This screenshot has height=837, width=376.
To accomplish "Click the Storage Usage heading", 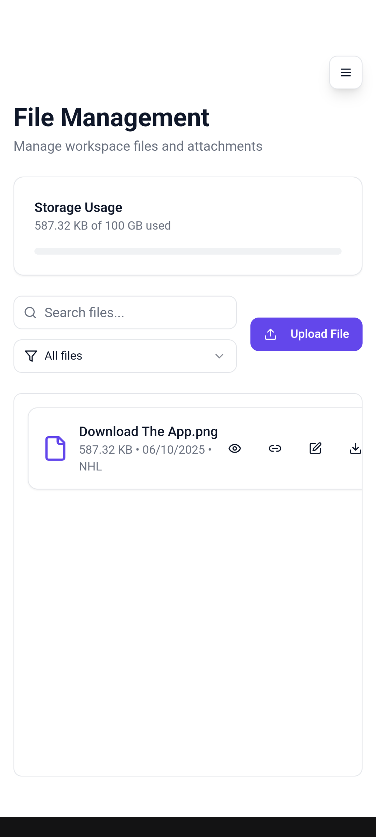I will (x=78, y=207).
